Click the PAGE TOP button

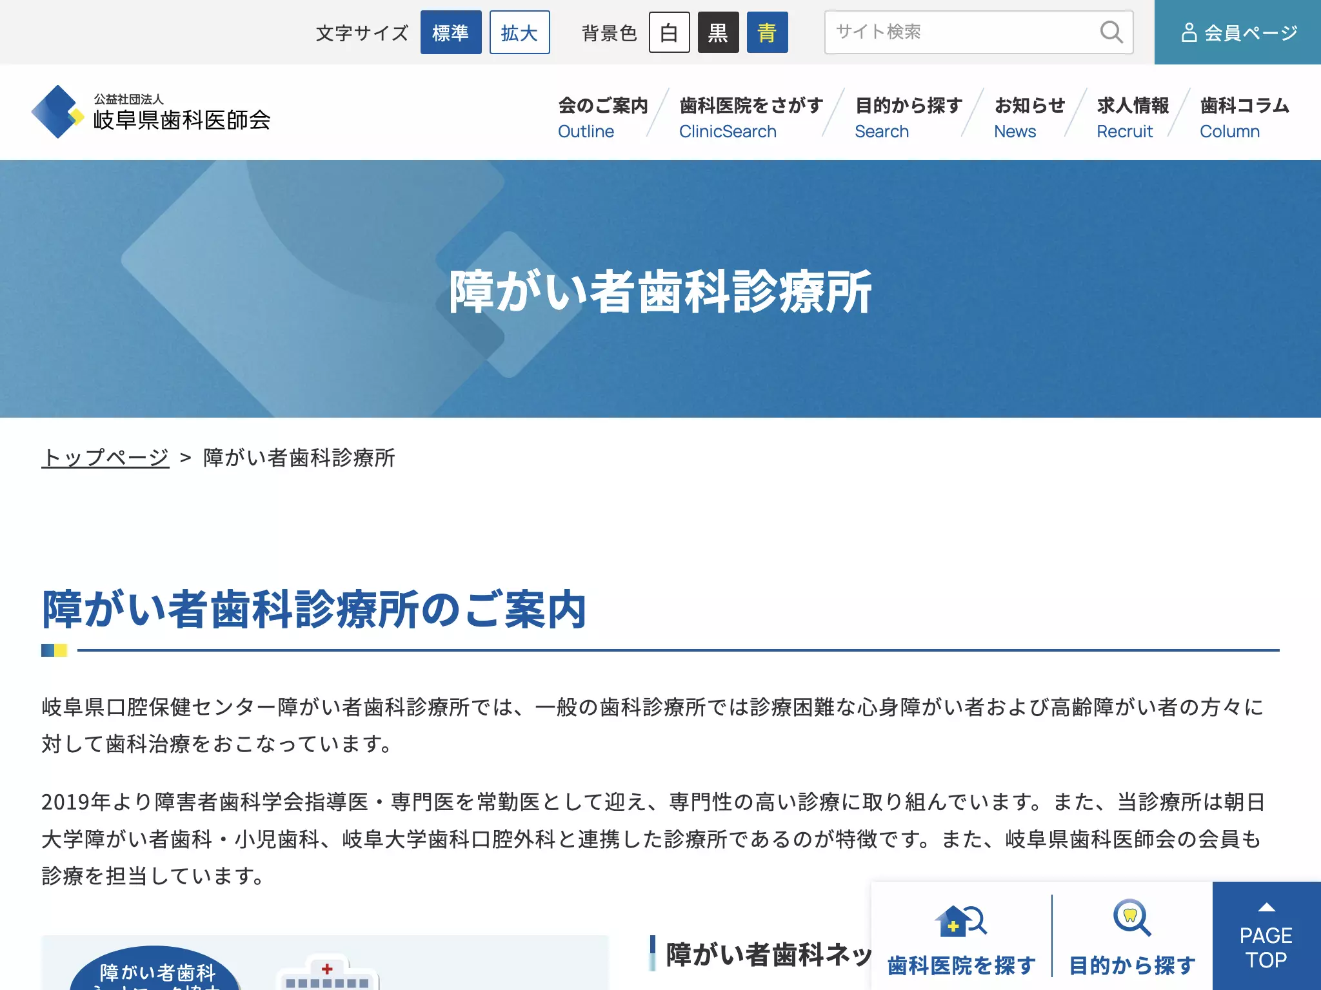pyautogui.click(x=1266, y=936)
